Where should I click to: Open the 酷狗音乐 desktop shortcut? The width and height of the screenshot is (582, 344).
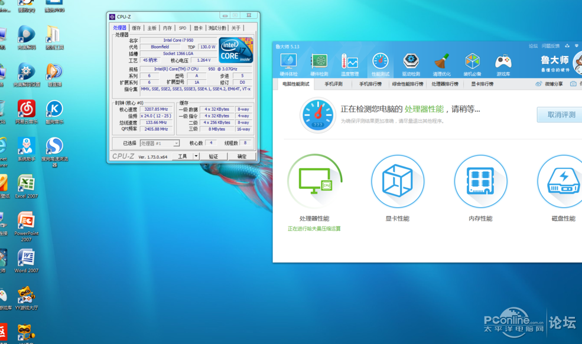pyautogui.click(x=54, y=112)
